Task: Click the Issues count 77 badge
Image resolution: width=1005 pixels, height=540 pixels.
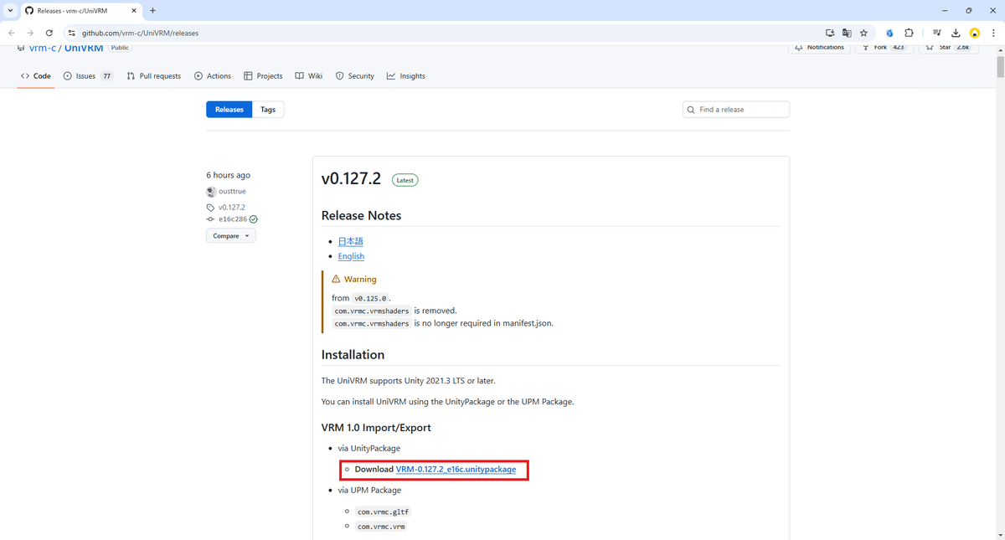Action: pyautogui.click(x=106, y=76)
